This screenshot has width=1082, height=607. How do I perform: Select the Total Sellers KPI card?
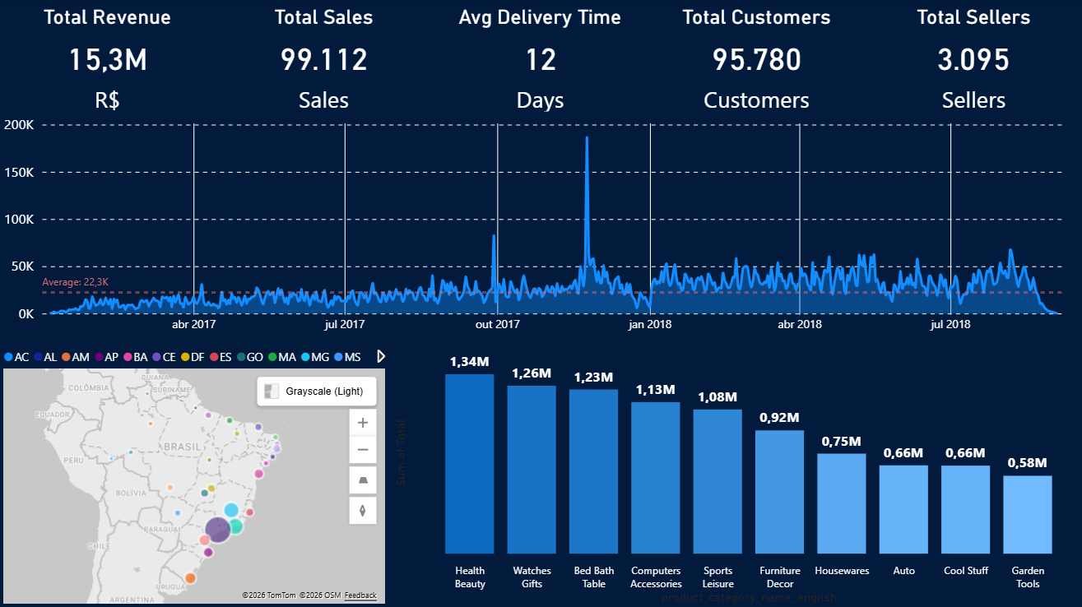(x=973, y=58)
